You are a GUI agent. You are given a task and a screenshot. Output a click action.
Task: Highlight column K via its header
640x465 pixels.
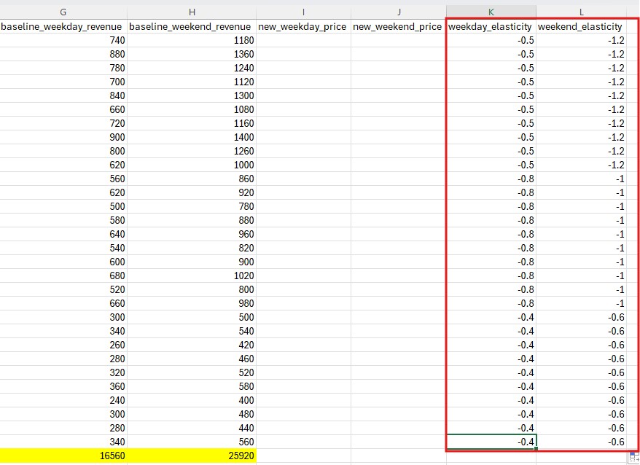pyautogui.click(x=491, y=12)
